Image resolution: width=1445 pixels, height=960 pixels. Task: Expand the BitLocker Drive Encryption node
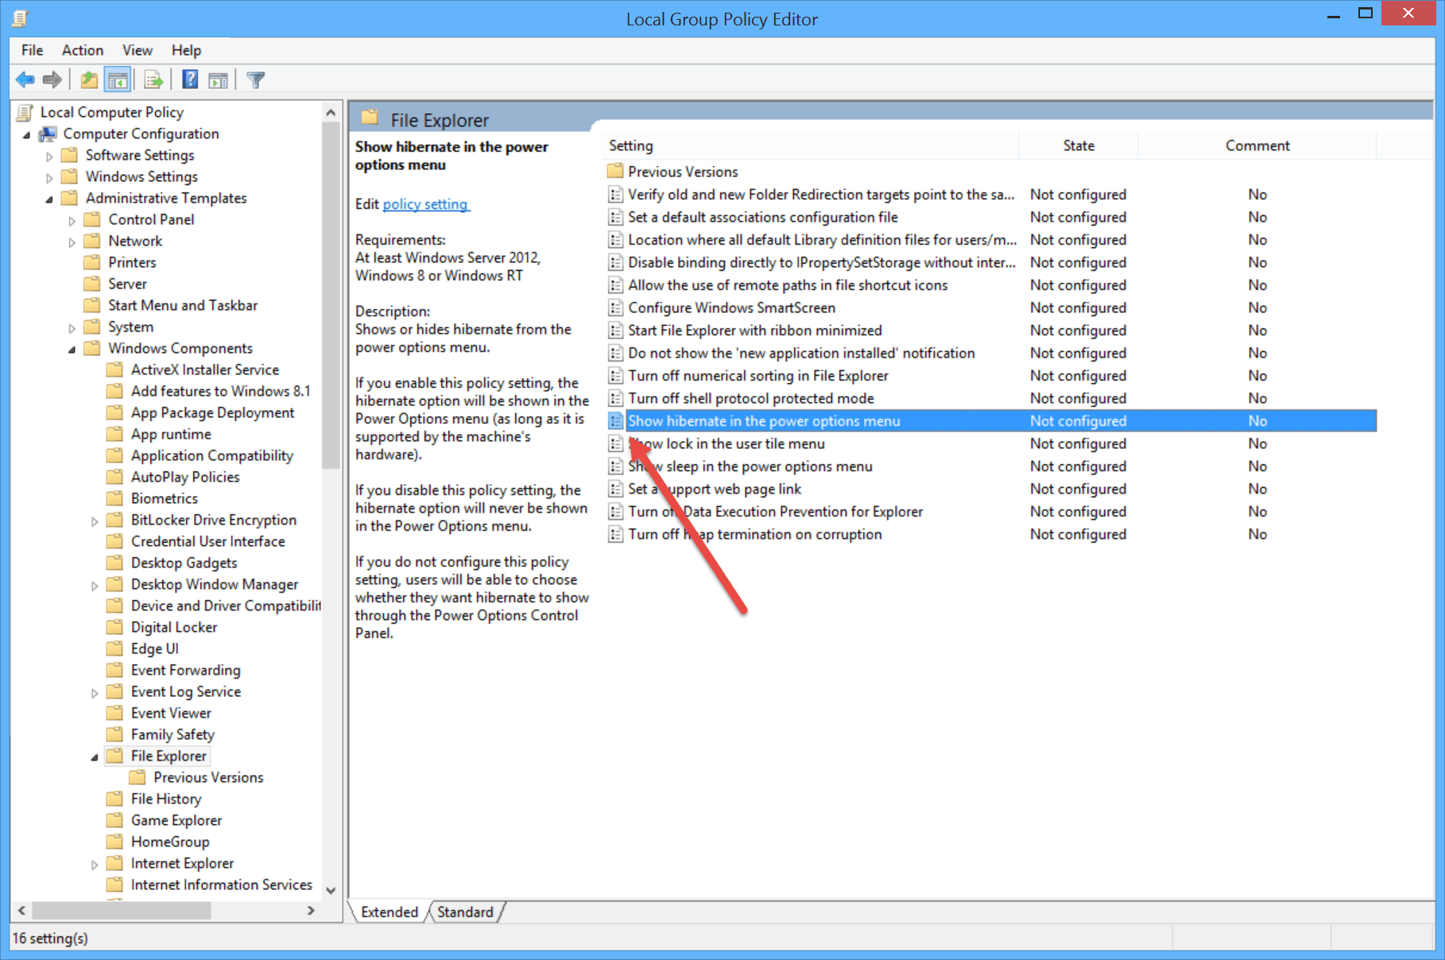(x=95, y=521)
